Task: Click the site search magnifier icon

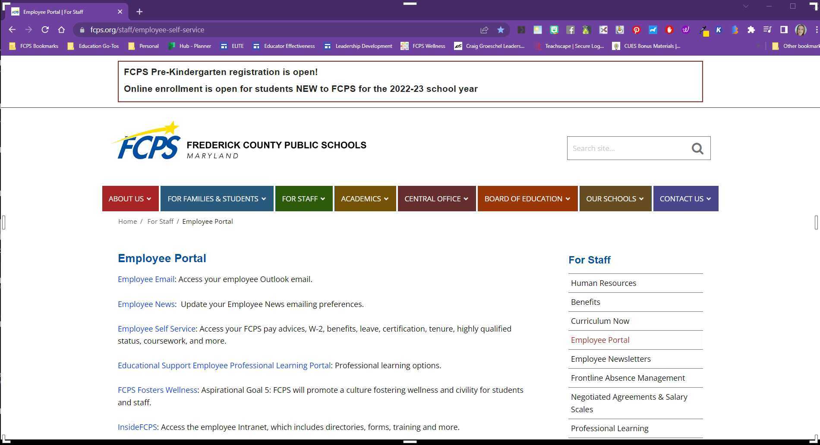Action: [697, 148]
